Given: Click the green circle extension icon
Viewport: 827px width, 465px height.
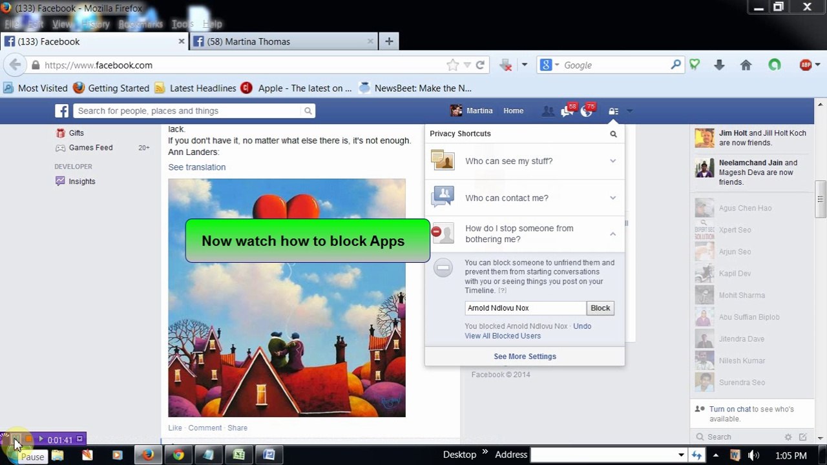Looking at the screenshot, I should click(x=774, y=65).
